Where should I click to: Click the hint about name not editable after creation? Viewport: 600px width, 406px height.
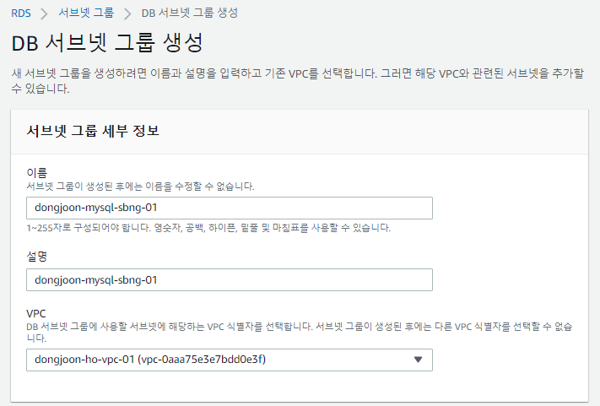point(140,187)
